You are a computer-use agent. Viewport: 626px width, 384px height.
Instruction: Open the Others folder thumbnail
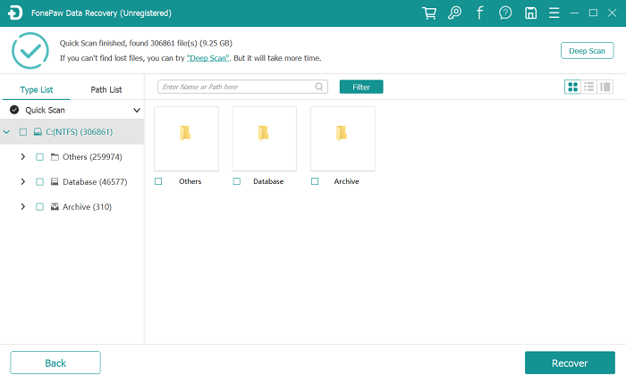[x=186, y=138]
